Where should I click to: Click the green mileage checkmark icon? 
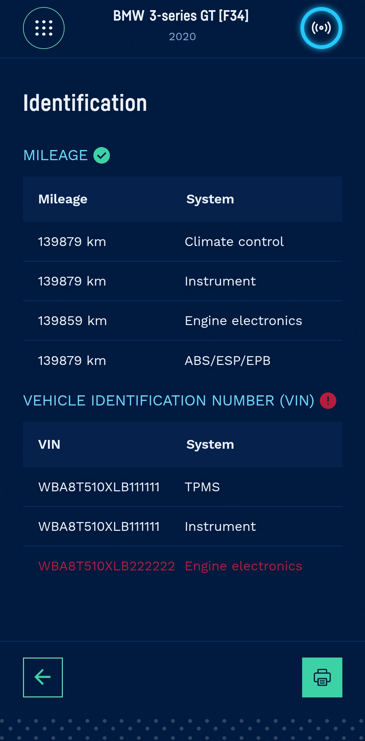point(102,155)
